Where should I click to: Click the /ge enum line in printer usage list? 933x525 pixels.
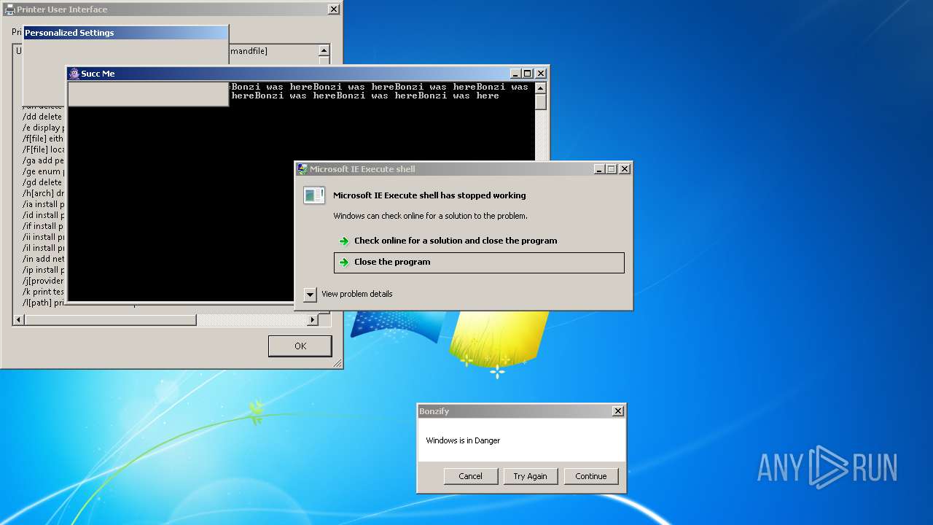(43, 171)
